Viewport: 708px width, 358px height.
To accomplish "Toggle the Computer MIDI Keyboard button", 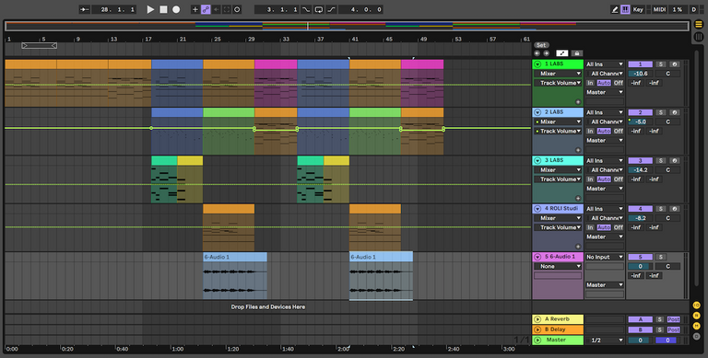I will (625, 9).
